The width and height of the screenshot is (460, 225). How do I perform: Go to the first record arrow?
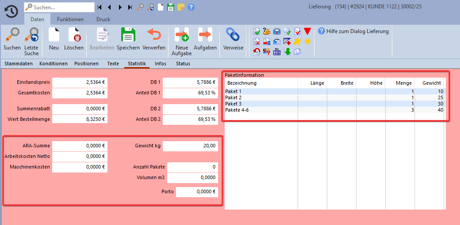(100, 7)
